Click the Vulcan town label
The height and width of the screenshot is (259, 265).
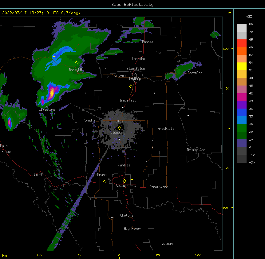167,244
